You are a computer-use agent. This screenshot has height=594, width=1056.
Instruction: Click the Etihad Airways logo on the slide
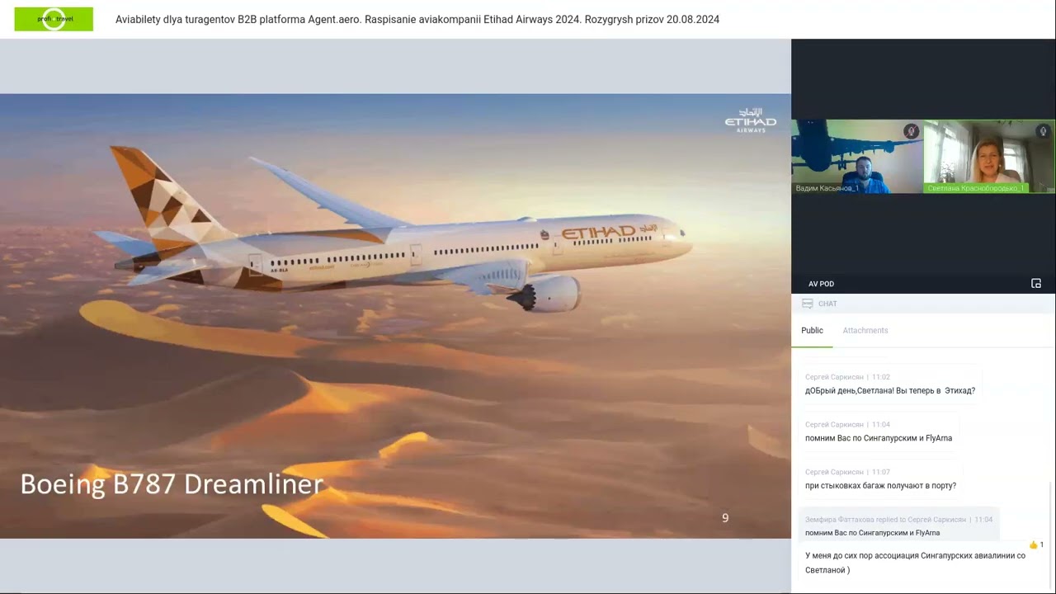tap(751, 120)
